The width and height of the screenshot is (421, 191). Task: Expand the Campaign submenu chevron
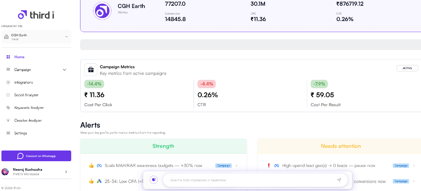pos(64,70)
